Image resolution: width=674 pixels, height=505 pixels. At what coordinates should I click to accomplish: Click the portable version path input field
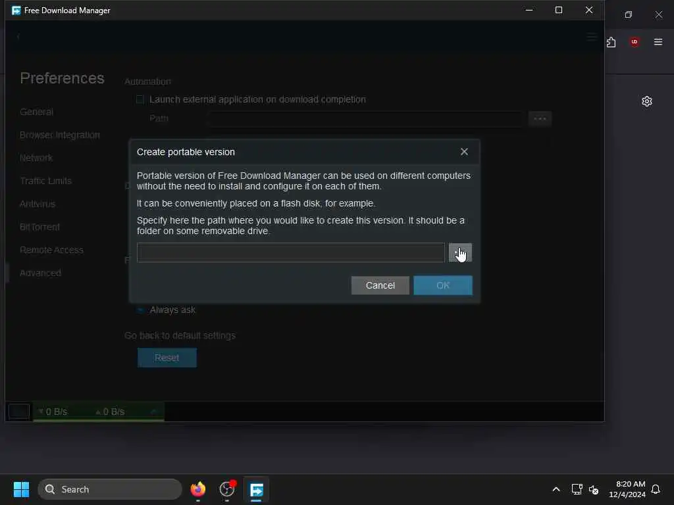coord(290,252)
